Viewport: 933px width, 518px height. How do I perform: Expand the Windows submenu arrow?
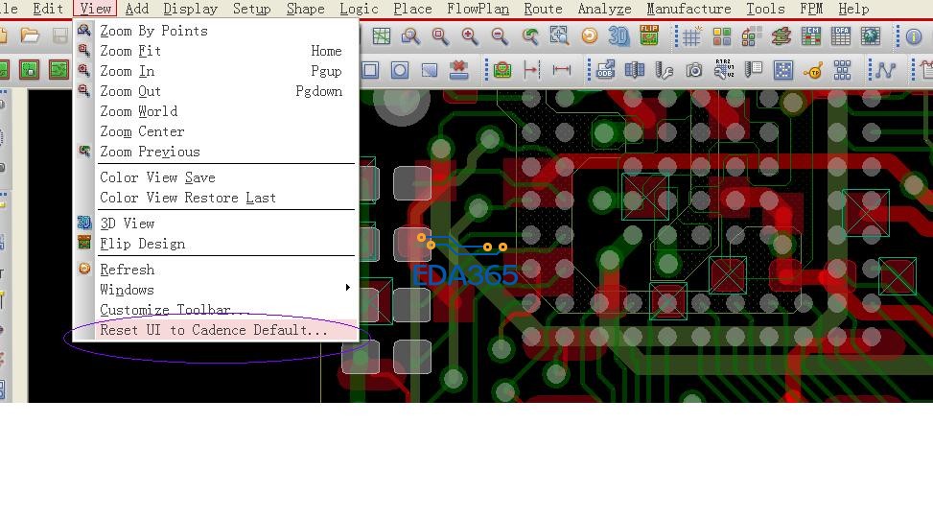coord(347,288)
